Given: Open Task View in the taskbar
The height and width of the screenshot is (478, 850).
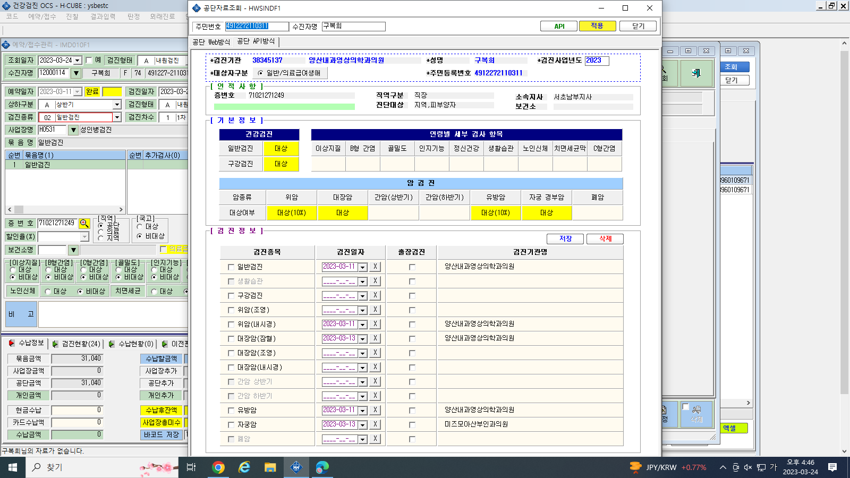Looking at the screenshot, I should [191, 467].
